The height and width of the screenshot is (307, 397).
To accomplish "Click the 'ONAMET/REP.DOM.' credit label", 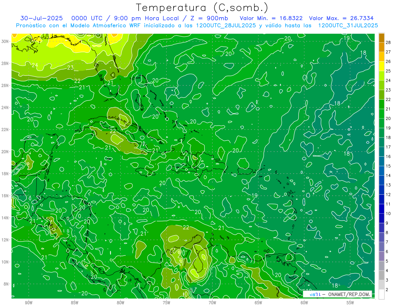I will pos(349,294).
